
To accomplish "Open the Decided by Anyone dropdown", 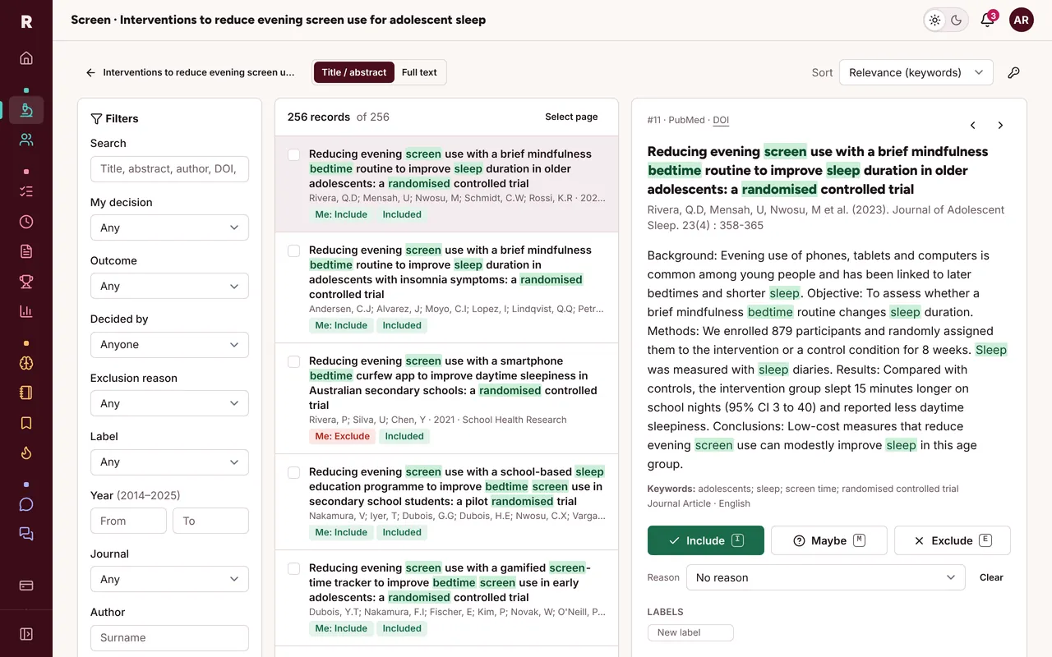I will click(169, 344).
